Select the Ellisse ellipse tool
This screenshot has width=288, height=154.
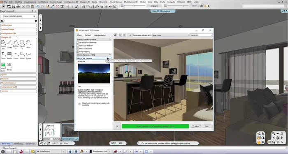[22, 56]
